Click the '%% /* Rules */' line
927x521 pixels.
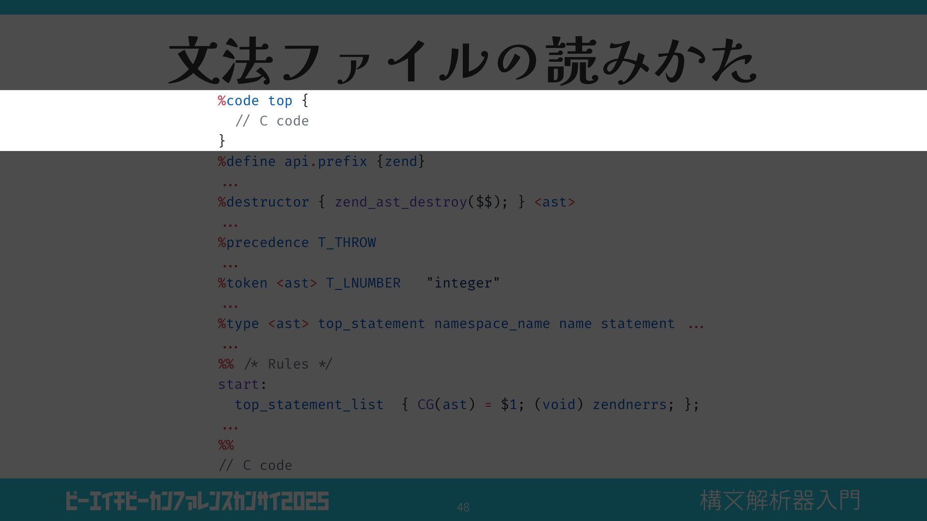pos(275,364)
